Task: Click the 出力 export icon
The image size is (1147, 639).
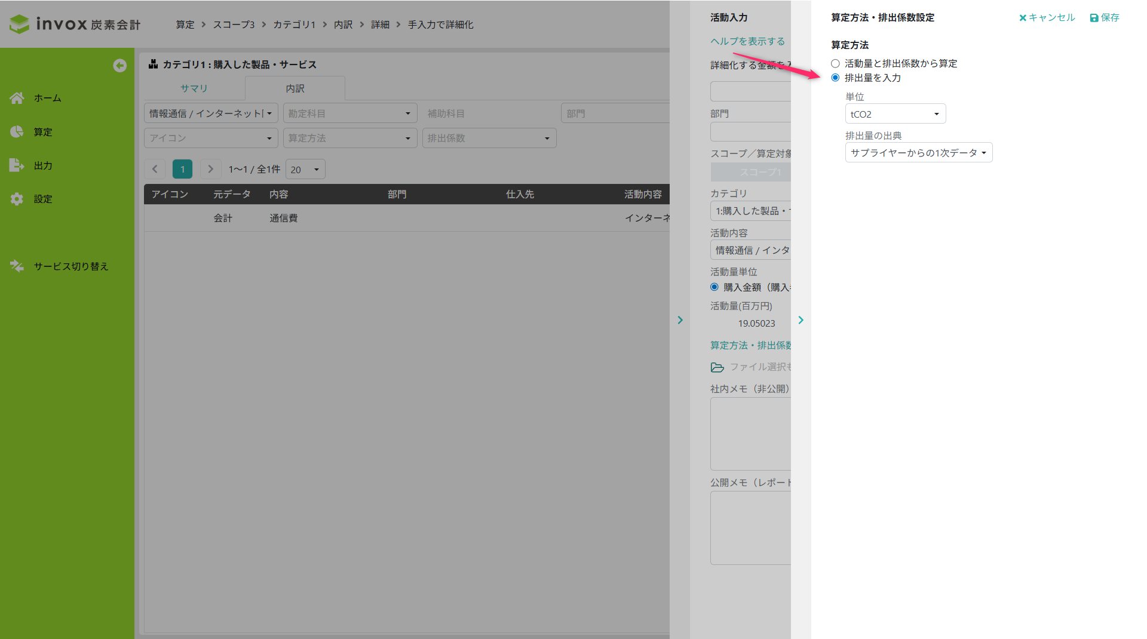Action: click(x=17, y=165)
